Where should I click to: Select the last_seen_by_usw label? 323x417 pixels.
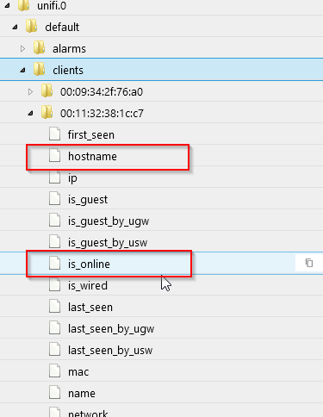click(x=110, y=351)
